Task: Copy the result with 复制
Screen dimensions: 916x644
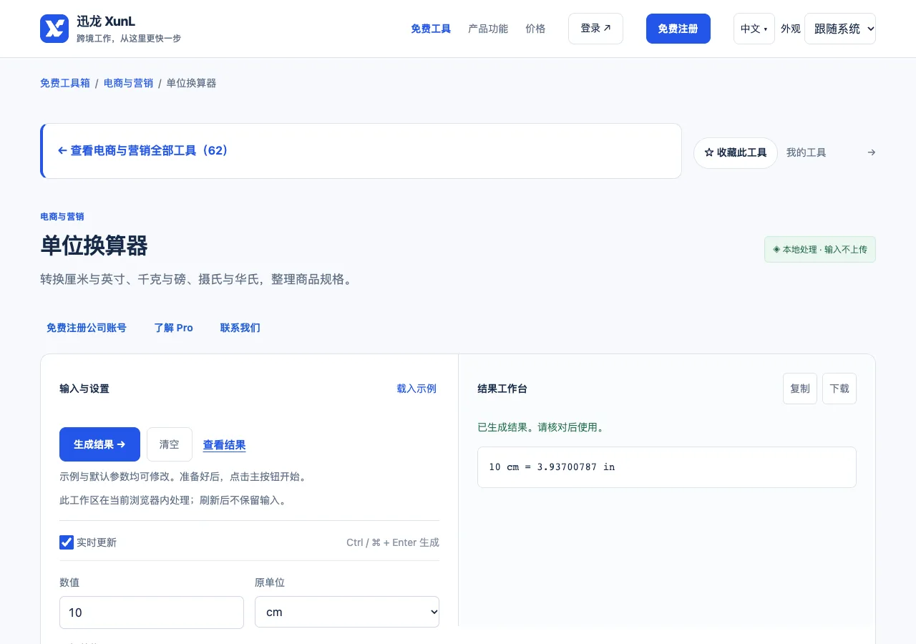Action: click(x=800, y=389)
